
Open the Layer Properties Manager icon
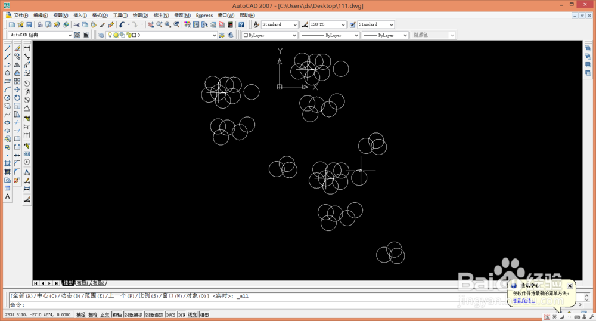101,35
